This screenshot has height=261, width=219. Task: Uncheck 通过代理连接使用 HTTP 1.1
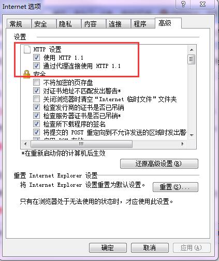(x=36, y=65)
